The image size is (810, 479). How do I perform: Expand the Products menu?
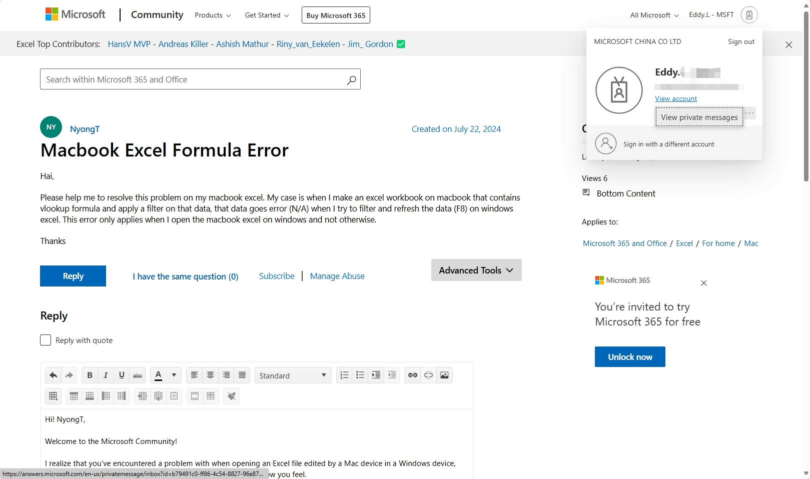click(x=213, y=15)
